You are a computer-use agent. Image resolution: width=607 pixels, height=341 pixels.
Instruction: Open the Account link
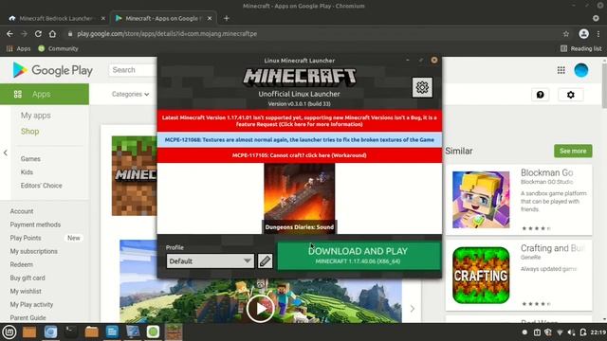(x=22, y=211)
